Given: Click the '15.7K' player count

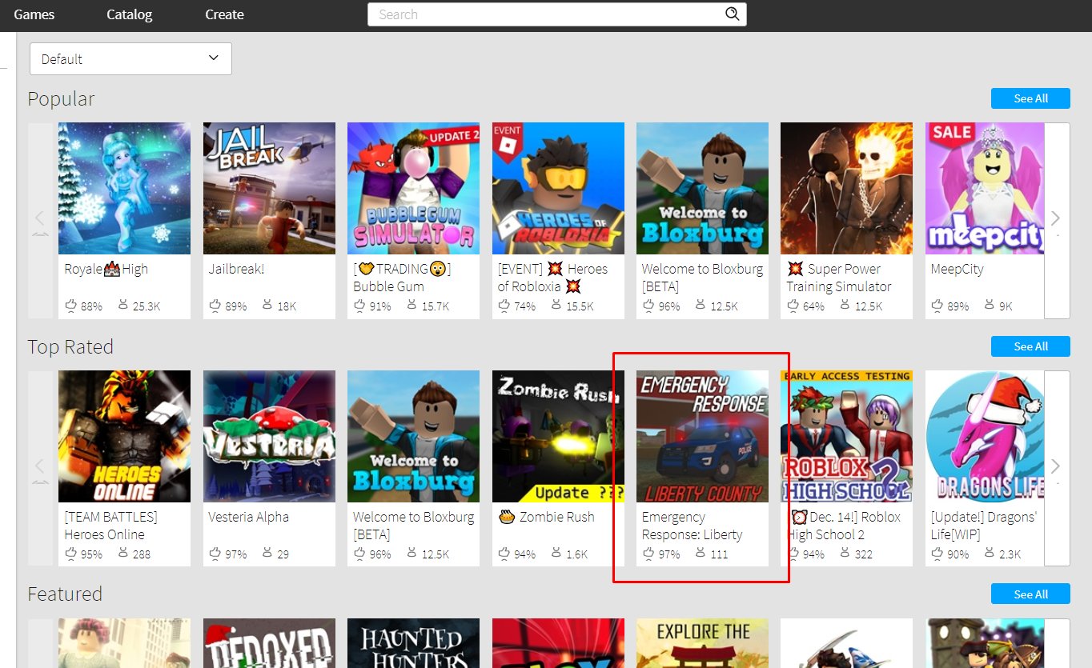Looking at the screenshot, I should tap(436, 306).
